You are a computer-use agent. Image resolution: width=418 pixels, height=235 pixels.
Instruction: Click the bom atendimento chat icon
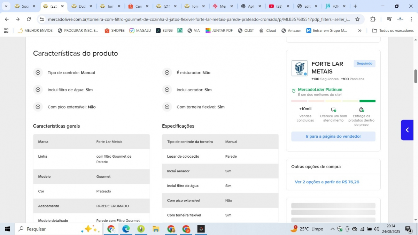click(x=333, y=109)
